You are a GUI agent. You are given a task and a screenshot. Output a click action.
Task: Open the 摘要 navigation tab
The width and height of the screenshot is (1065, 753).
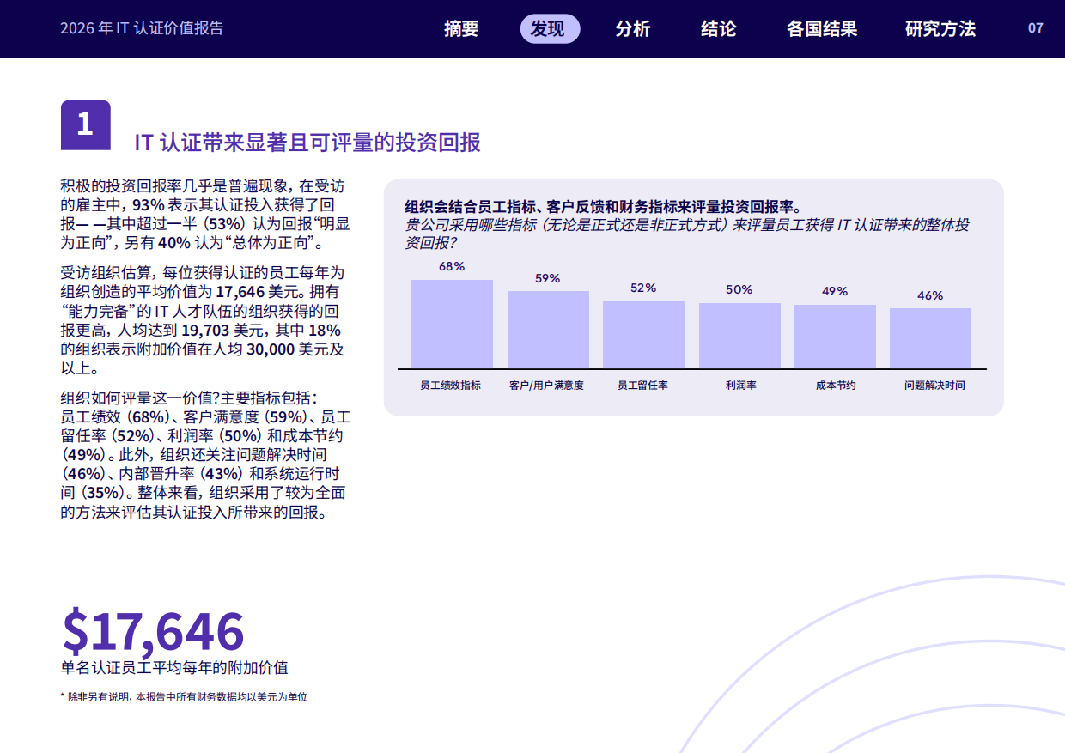(x=461, y=28)
